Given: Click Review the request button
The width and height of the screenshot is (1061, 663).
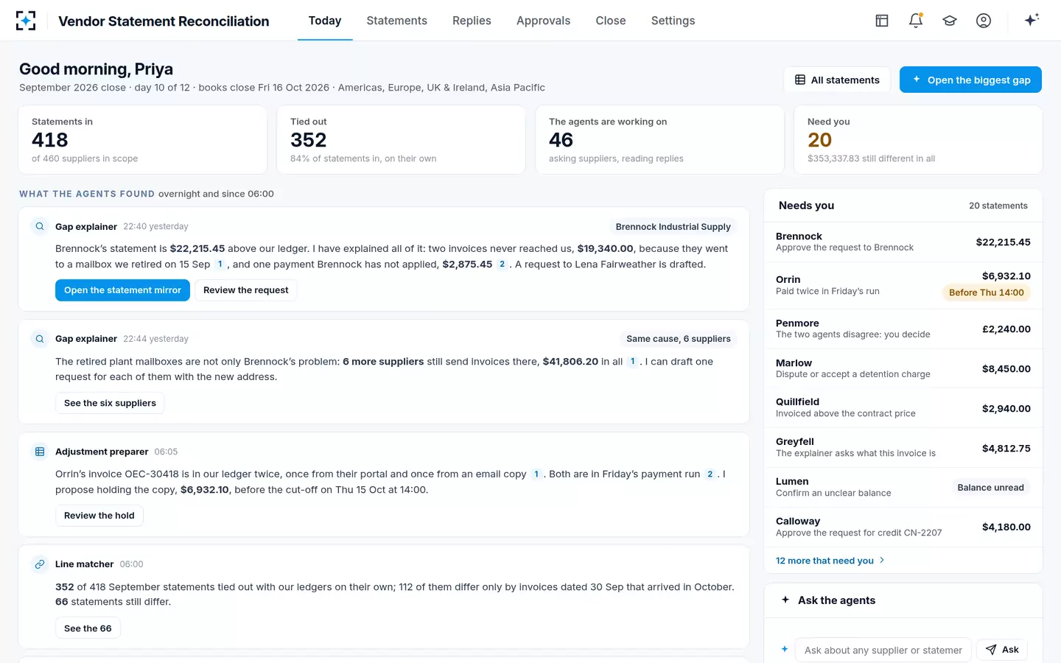Looking at the screenshot, I should click(246, 290).
